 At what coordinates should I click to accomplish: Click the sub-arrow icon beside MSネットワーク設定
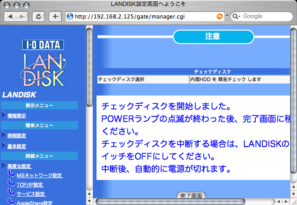pos(11,174)
